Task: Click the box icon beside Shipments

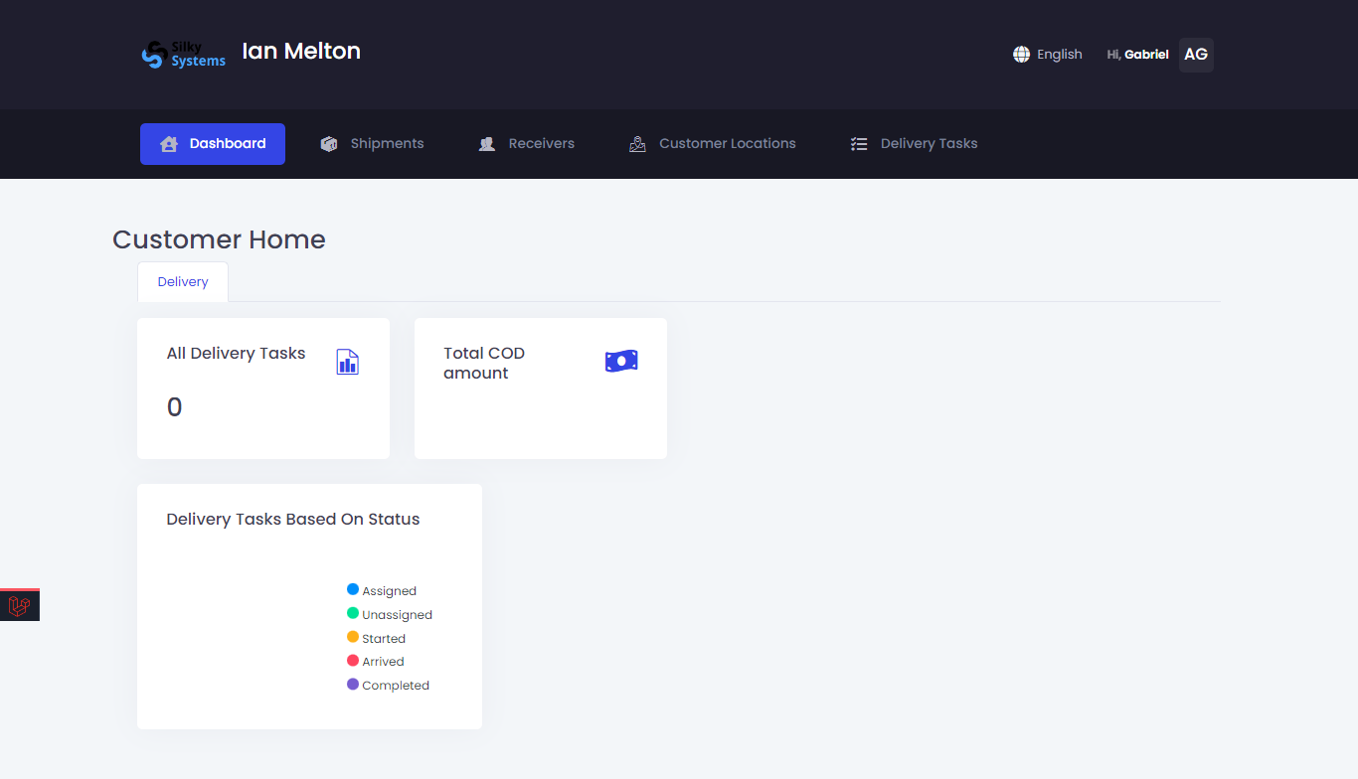Action: point(329,144)
